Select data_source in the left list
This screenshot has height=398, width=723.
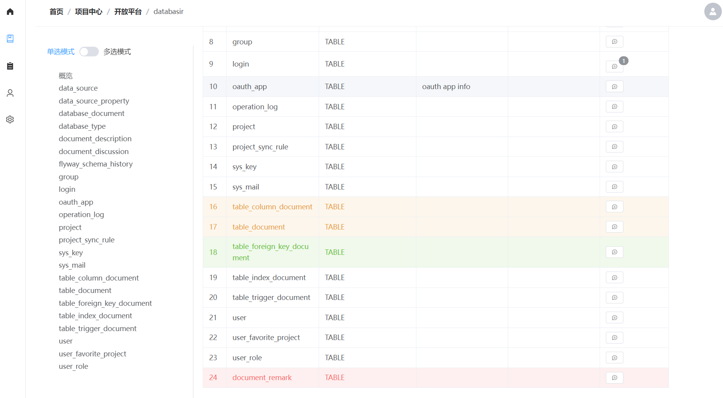78,88
